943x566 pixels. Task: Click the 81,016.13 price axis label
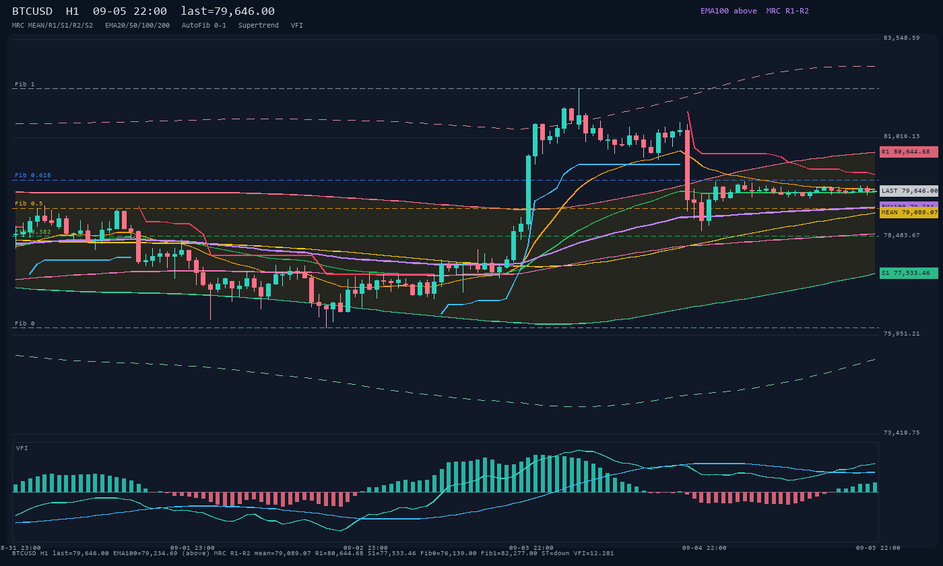pyautogui.click(x=901, y=136)
